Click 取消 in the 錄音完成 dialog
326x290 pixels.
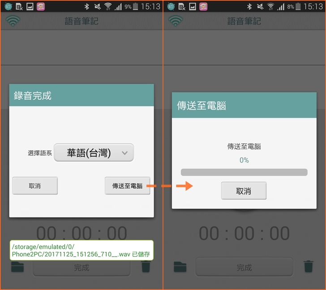(x=35, y=186)
